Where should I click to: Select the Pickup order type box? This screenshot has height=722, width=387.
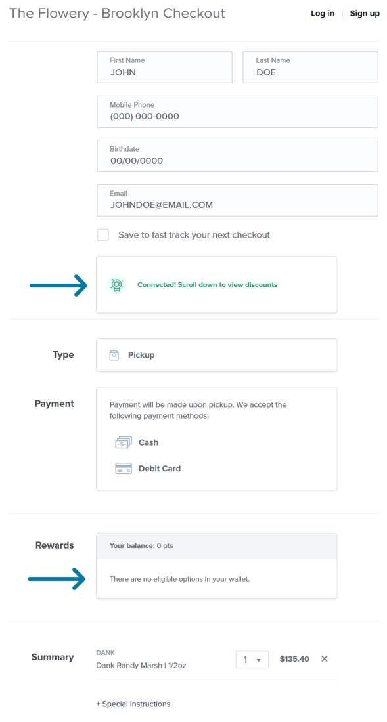coord(217,354)
